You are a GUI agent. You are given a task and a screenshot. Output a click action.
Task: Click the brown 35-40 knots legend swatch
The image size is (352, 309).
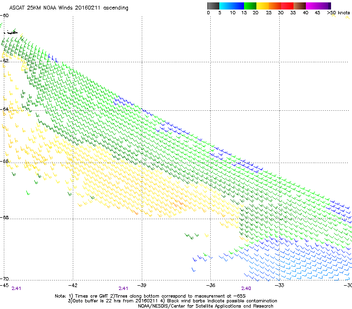tap(300, 6)
